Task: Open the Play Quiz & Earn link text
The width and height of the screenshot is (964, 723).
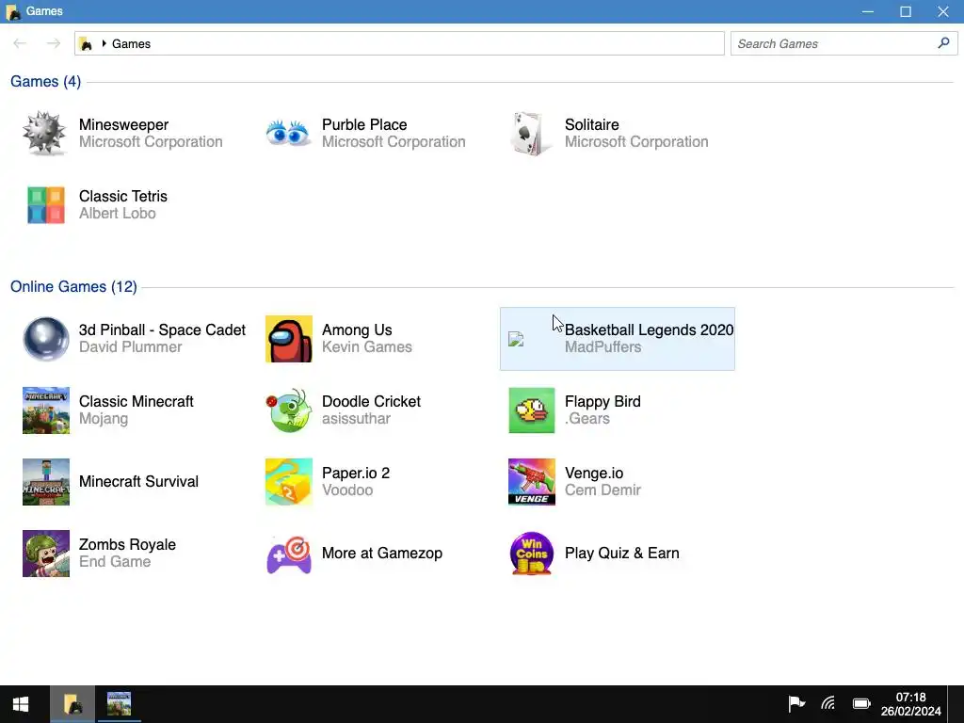Action: click(x=622, y=554)
